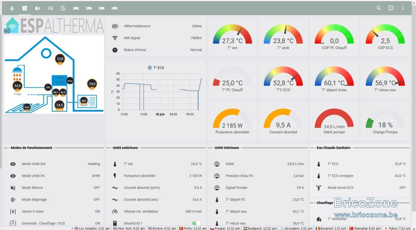The height and width of the screenshot is (230, 416).
Task: Click the search magnifier icon
Action: (379, 8)
